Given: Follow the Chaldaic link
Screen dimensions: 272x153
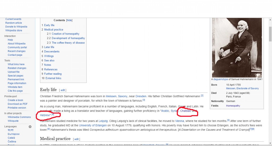Looking at the screenshot, I should pyautogui.click(x=186, y=111).
